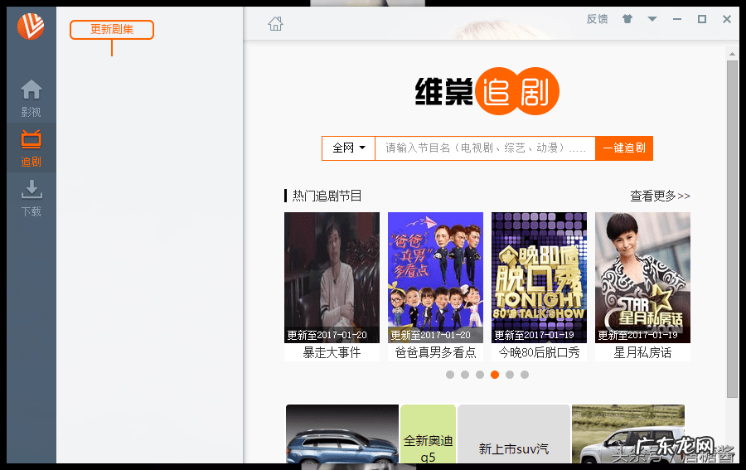
Task: Open 查看更多 for hot shows
Action: (x=660, y=196)
